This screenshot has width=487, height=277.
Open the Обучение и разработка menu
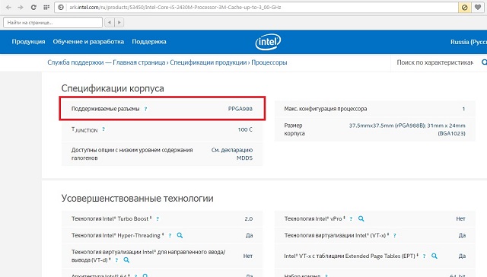[x=88, y=42]
